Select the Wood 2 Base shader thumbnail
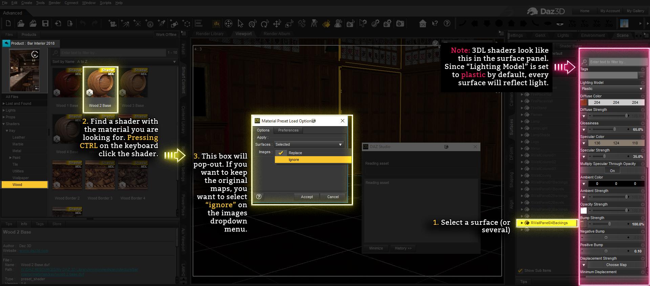Screen dimensions: 650x286 [x=100, y=86]
